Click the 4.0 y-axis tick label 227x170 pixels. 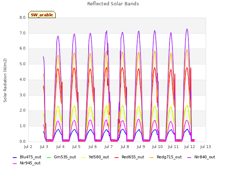click(22, 79)
